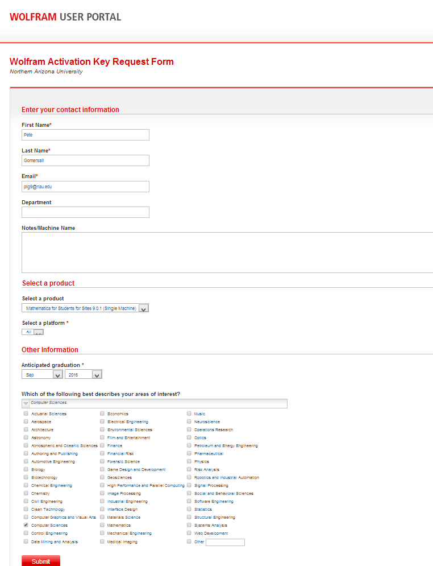Open the Select a product dropdown
The width and height of the screenshot is (433, 566).
pyautogui.click(x=85, y=308)
